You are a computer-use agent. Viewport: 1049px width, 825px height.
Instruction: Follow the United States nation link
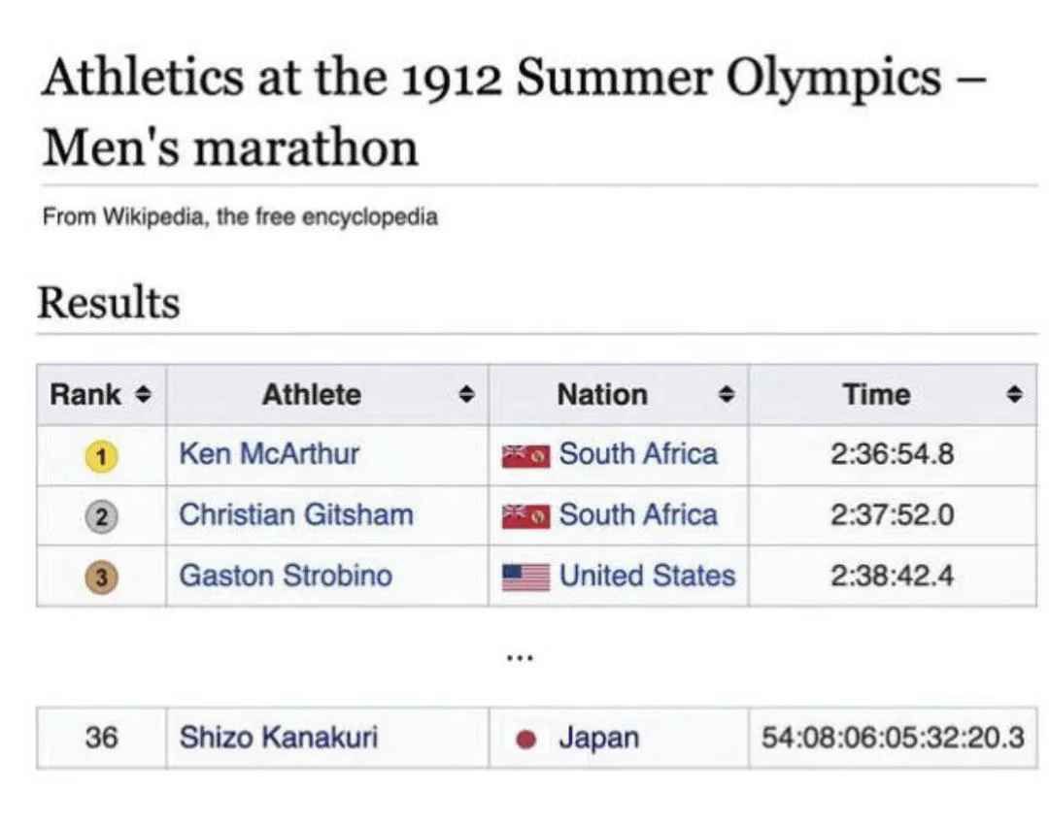click(647, 576)
